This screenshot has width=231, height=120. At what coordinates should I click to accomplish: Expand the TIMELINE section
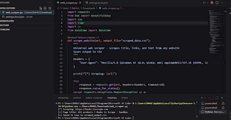5,30
